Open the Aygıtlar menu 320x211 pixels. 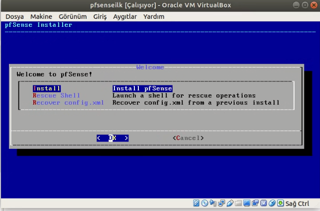pyautogui.click(x=125, y=17)
